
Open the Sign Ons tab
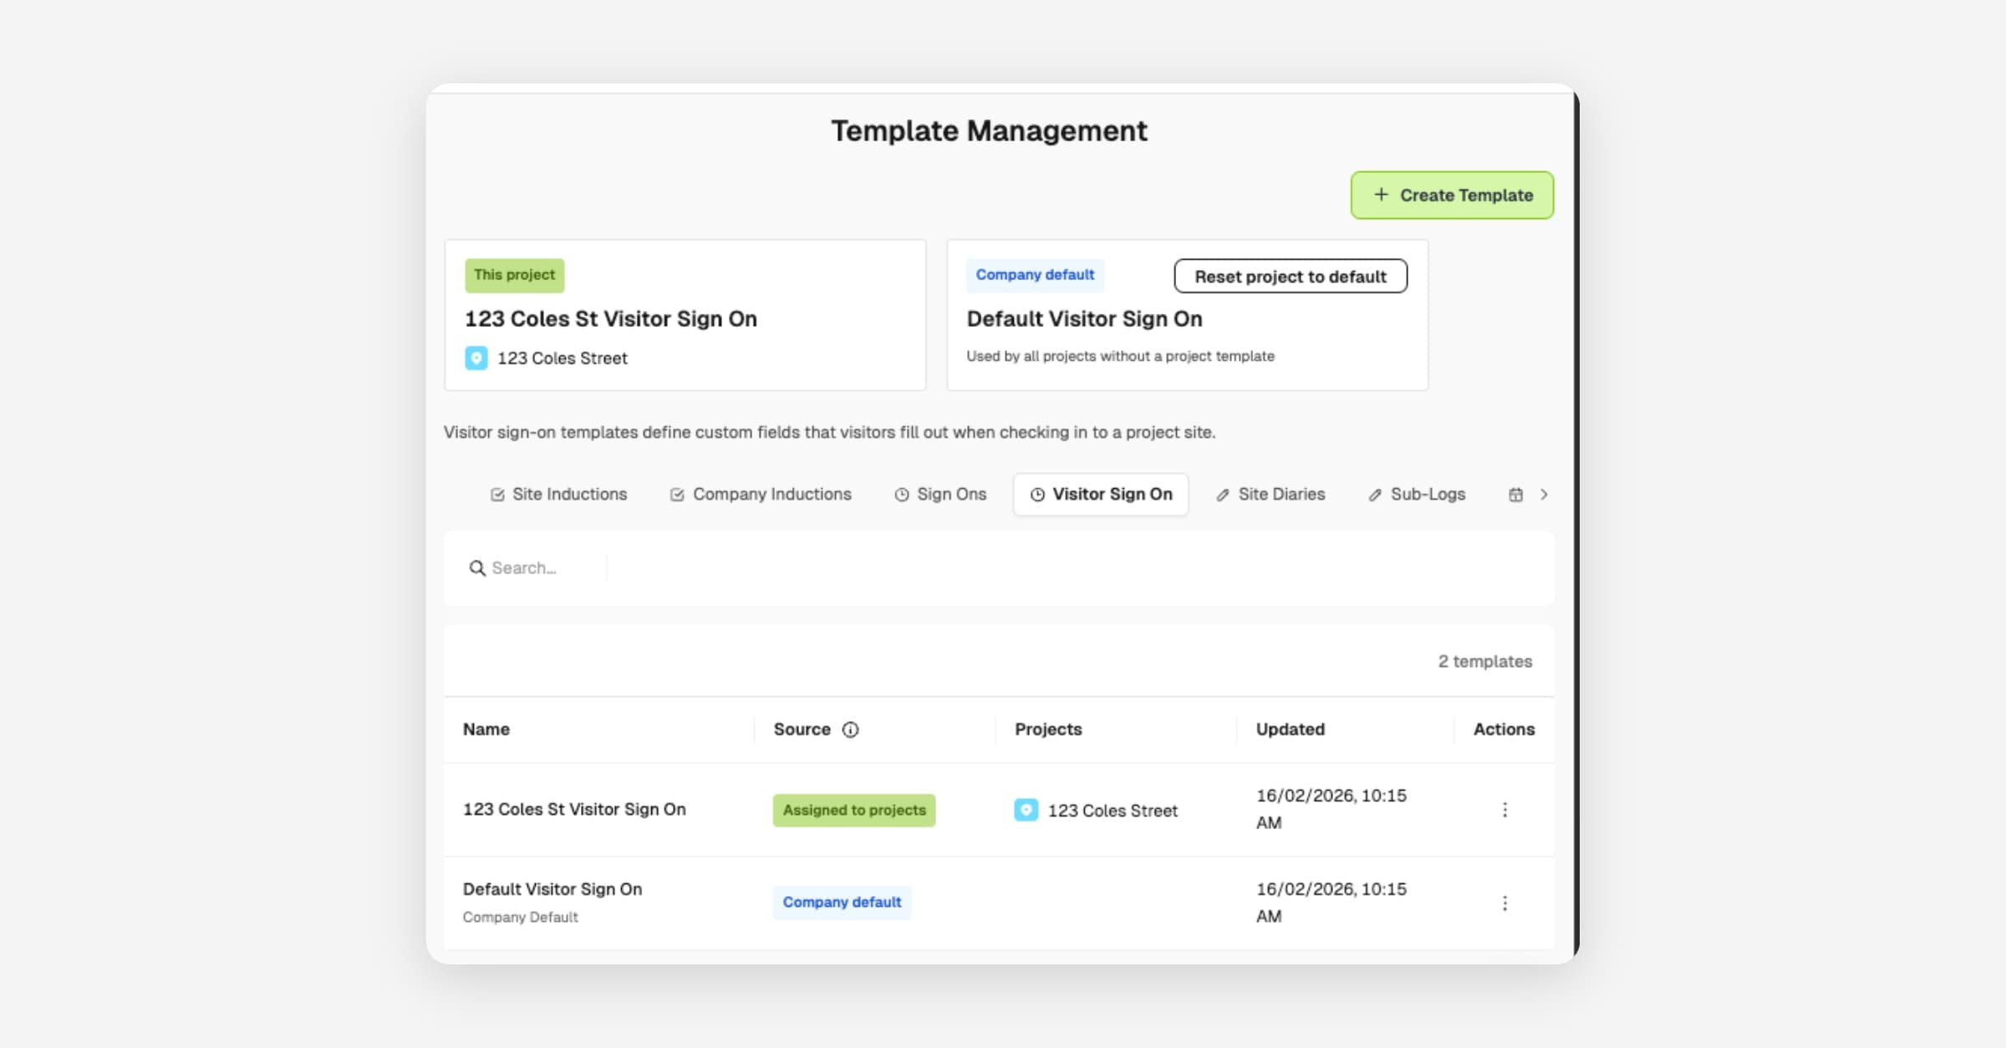click(940, 494)
